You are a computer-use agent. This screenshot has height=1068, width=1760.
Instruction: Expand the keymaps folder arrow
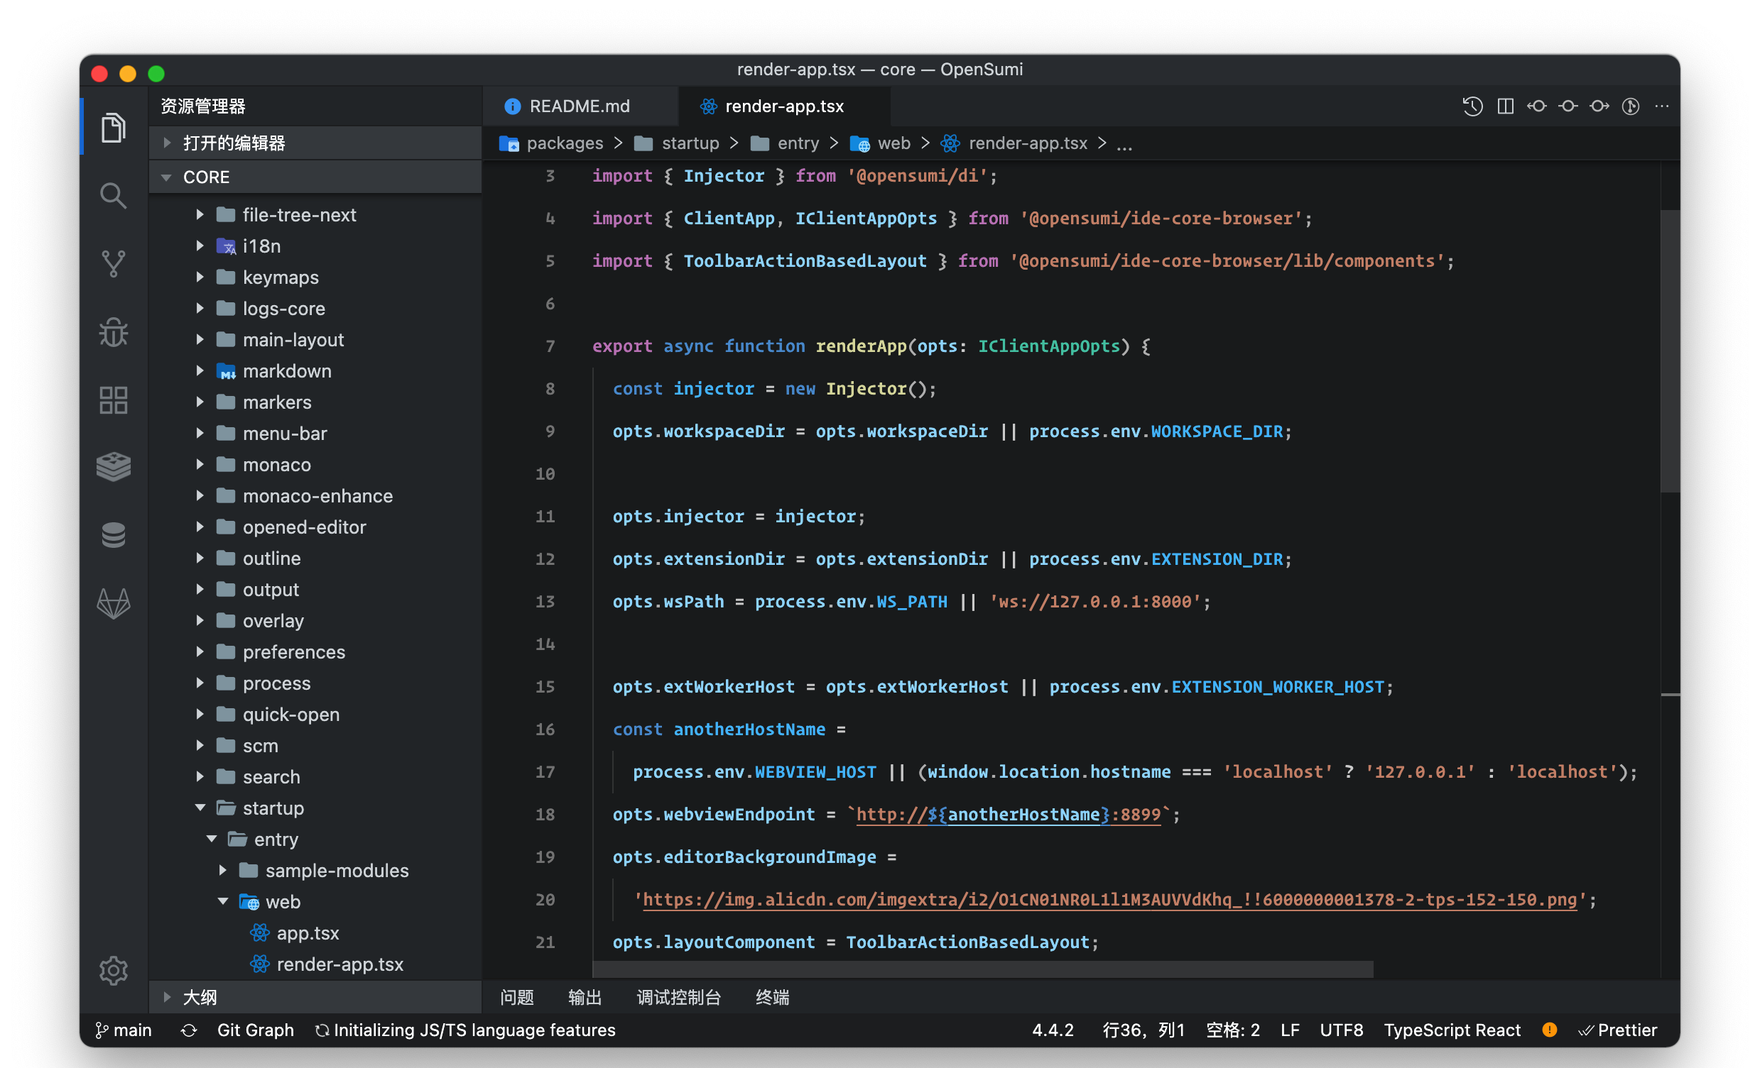coord(200,277)
